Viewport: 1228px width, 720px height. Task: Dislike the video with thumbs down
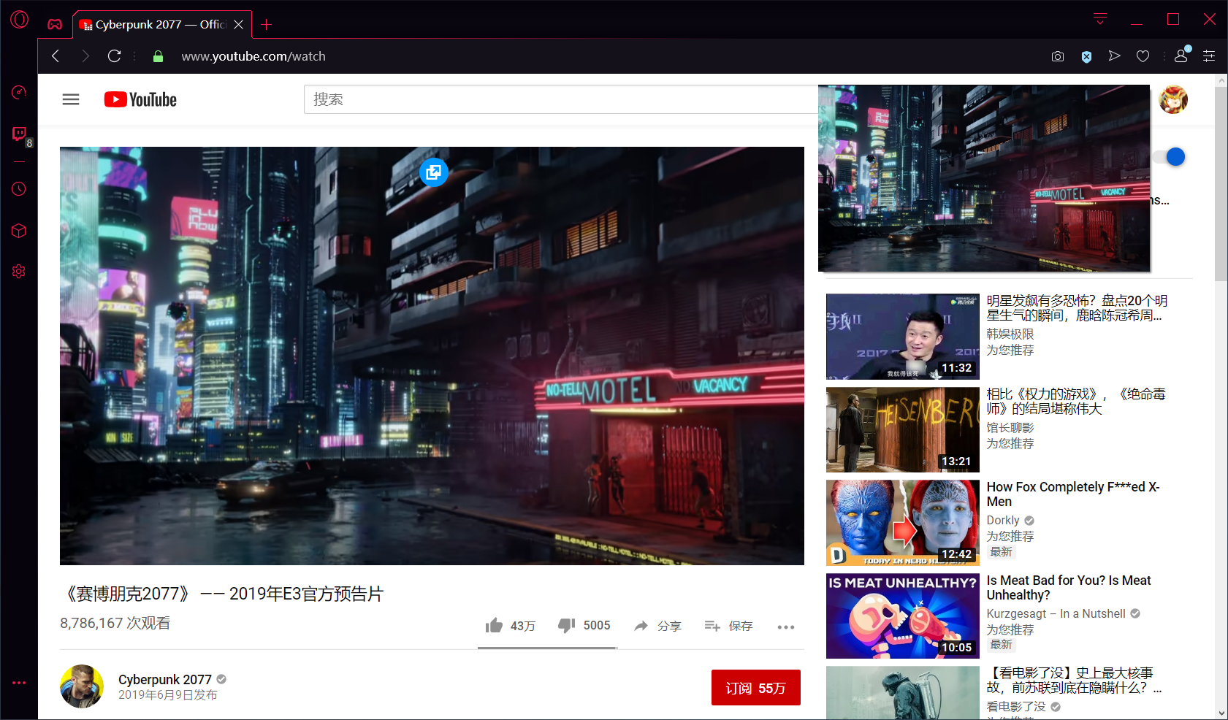(x=584, y=626)
